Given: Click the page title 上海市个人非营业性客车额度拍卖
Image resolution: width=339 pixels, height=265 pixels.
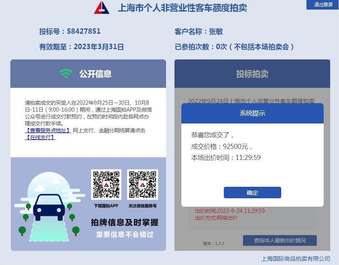Looking at the screenshot, I should coord(183,8).
